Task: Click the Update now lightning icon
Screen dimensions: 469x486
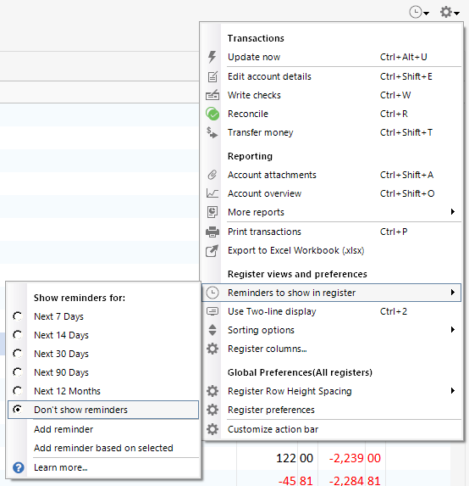Action: tap(212, 57)
